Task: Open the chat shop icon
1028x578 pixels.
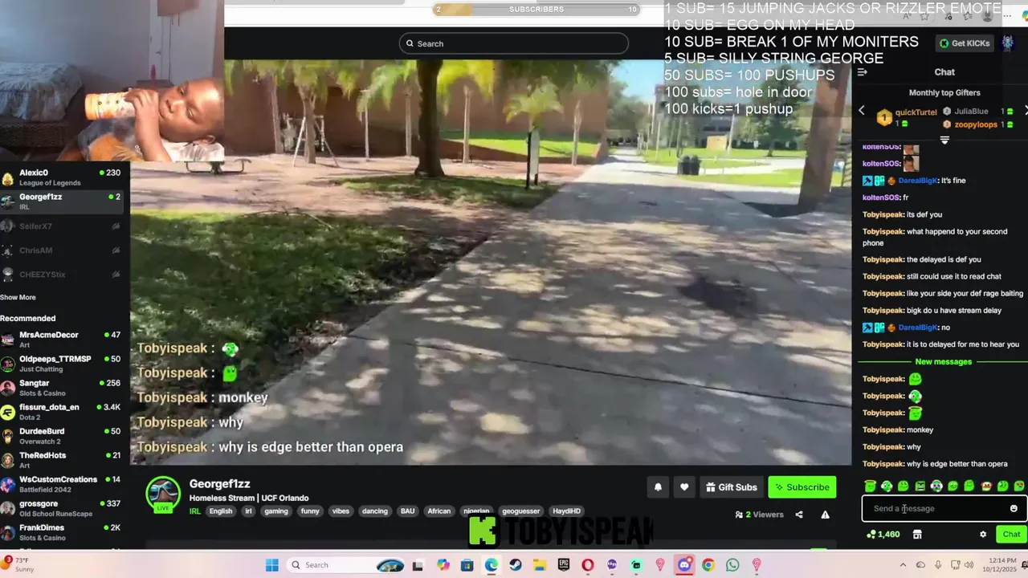Action: [917, 534]
